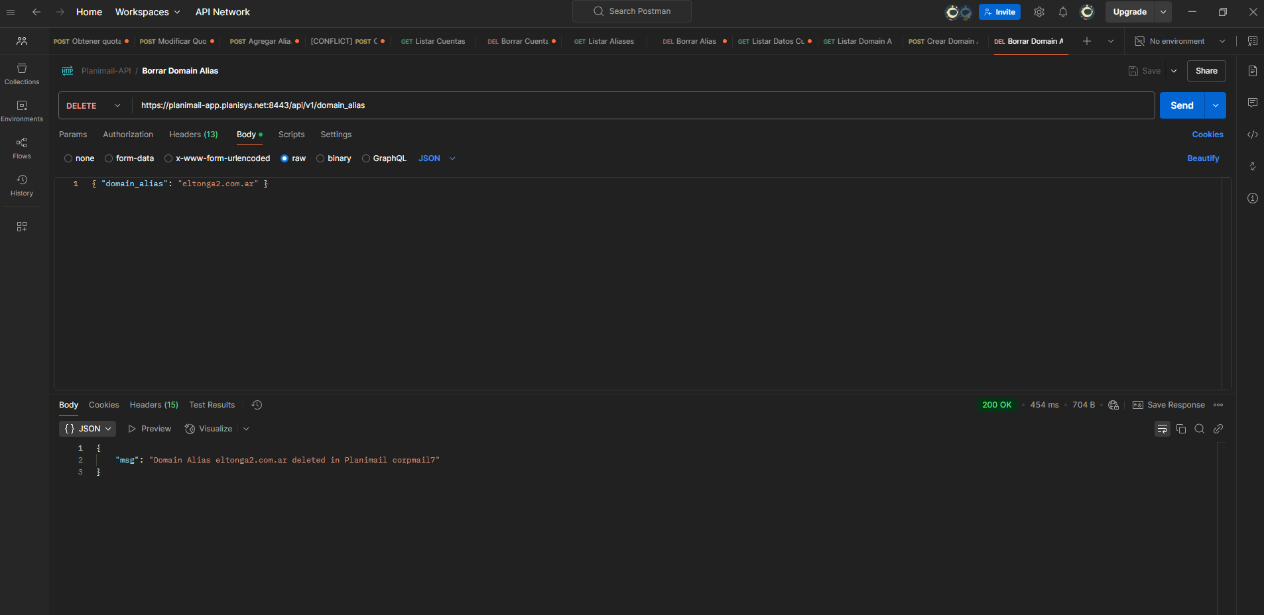Expand the No environment selector

point(1180,41)
